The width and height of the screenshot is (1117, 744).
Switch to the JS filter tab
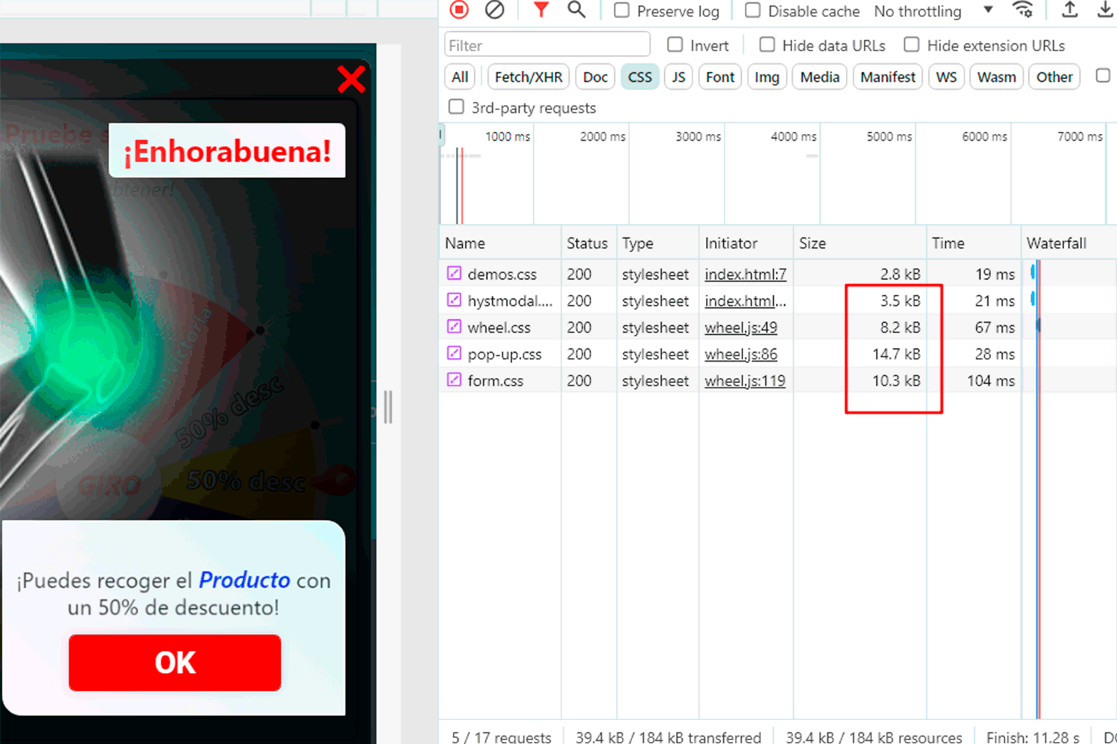(x=678, y=77)
